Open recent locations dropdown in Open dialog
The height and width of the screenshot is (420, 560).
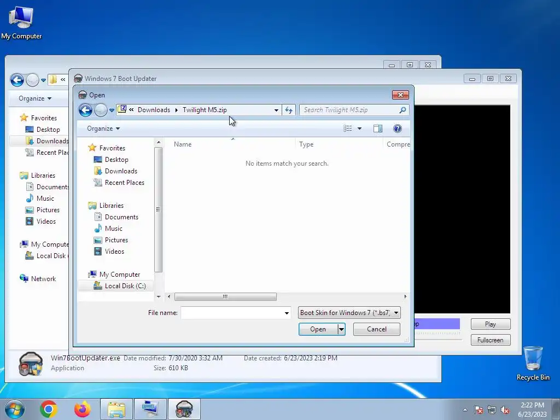112,110
